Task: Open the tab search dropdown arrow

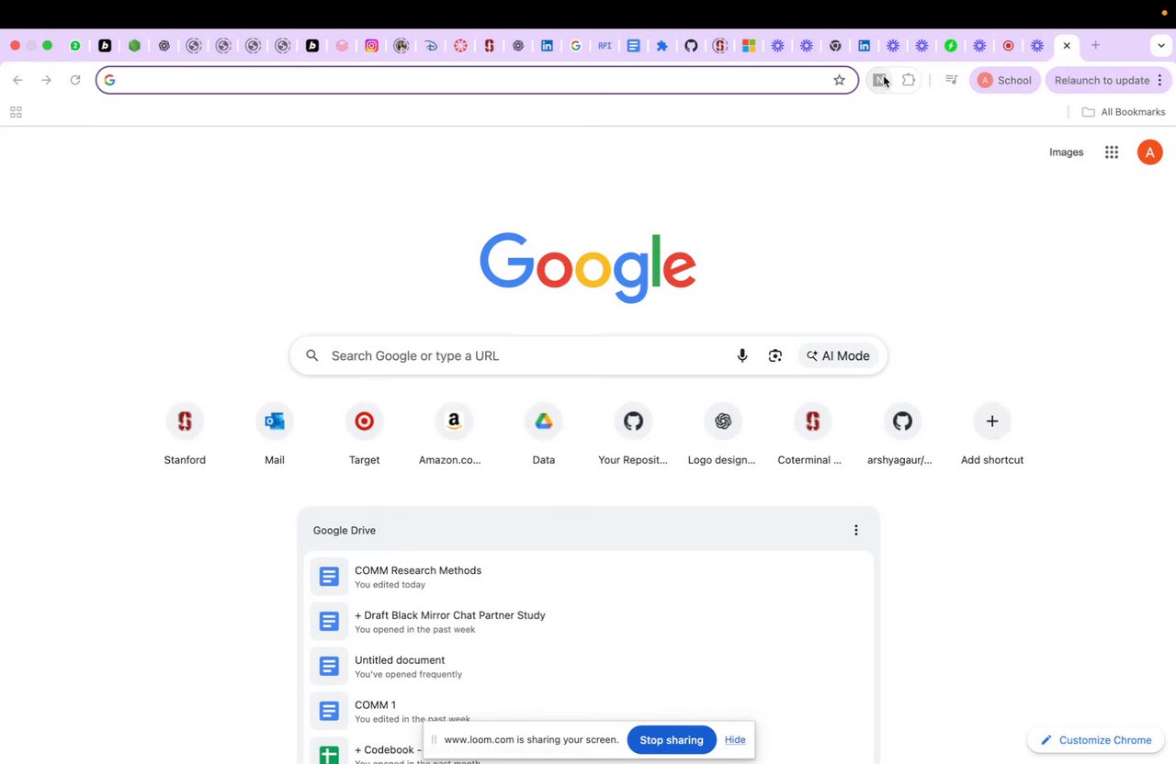Action: (x=1161, y=45)
